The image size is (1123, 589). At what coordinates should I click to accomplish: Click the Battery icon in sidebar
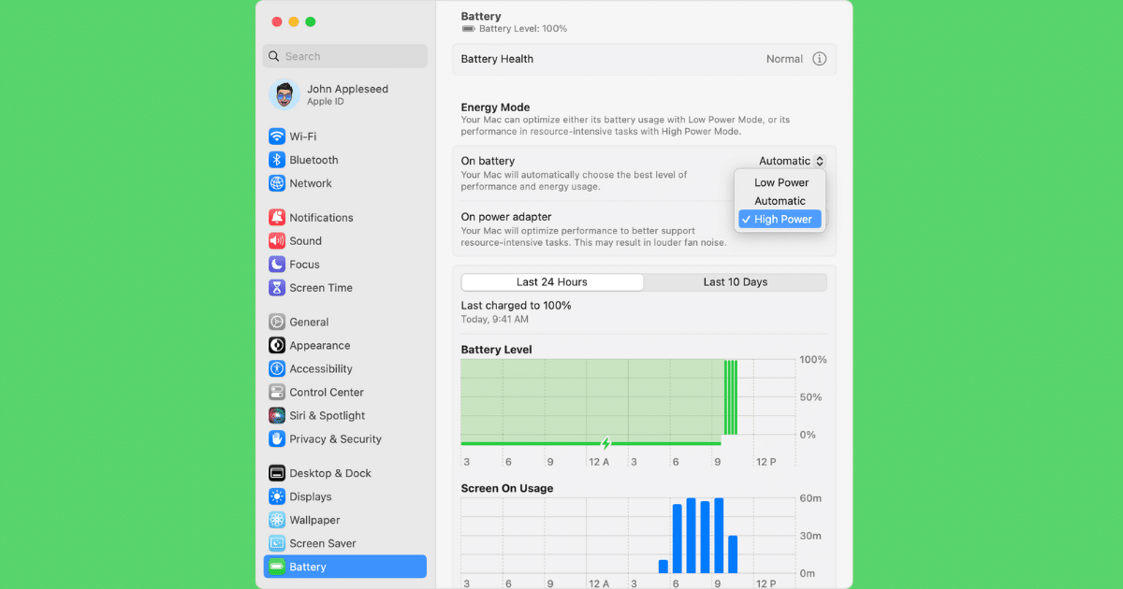tap(277, 567)
